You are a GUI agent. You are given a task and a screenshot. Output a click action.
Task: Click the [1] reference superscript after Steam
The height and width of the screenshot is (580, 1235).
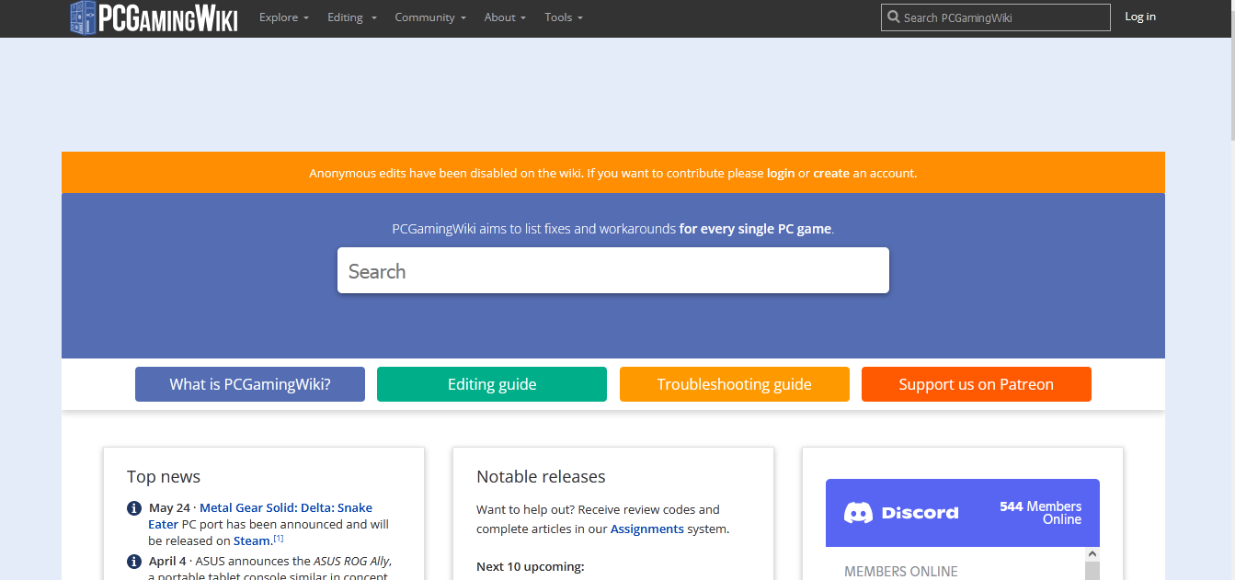(279, 539)
